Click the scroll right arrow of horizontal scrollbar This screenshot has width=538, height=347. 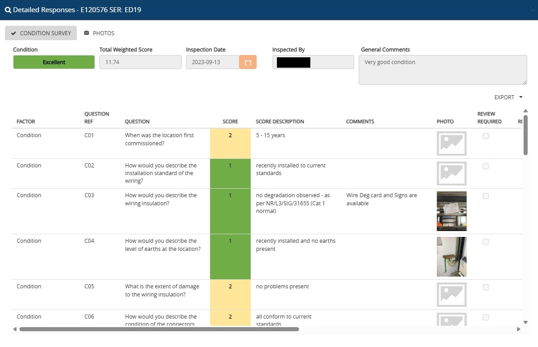tap(518, 329)
